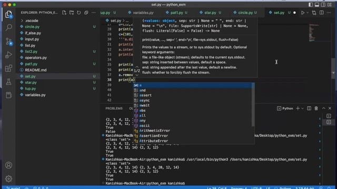Open Explorer more actions ellipsis

tap(94, 13)
